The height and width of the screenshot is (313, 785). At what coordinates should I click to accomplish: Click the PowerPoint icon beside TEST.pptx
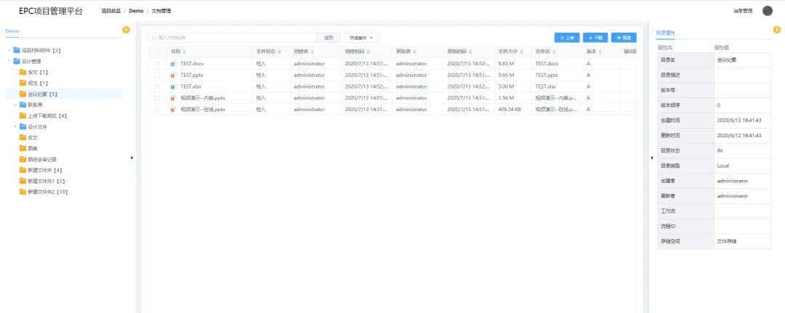pos(173,75)
